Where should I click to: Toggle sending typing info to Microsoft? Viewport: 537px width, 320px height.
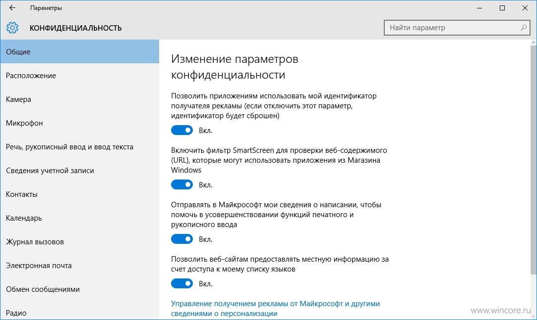coord(182,239)
